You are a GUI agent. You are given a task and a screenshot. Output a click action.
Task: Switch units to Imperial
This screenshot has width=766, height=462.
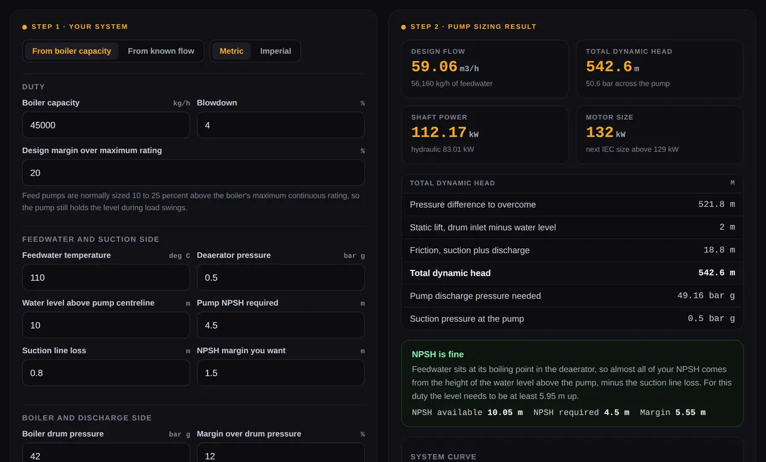(x=276, y=51)
